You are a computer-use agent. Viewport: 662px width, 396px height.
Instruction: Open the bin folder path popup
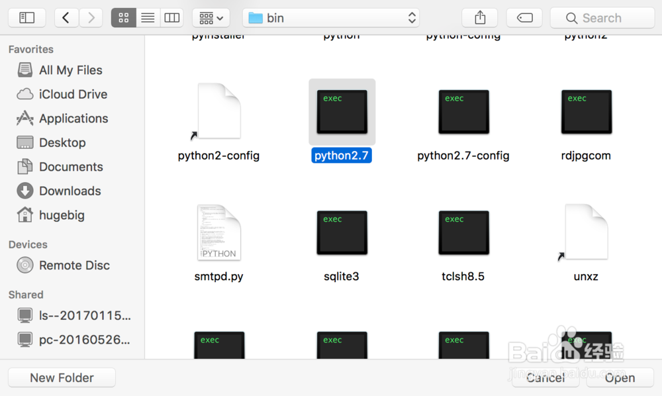(x=331, y=18)
